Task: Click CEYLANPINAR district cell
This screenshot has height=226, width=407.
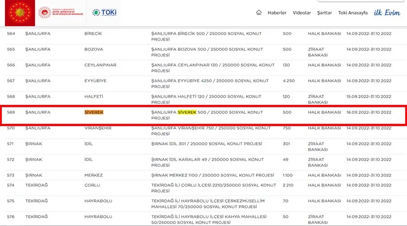Action: [100, 65]
